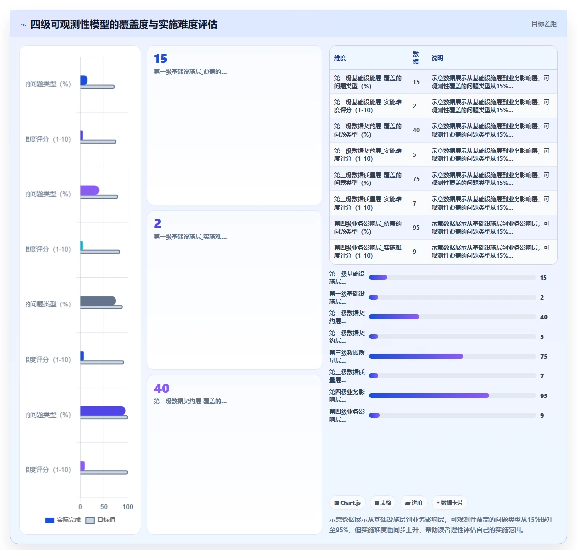Click the longest indigo actual bar in the chart
Viewport: 577px width, 550px height.
pyautogui.click(x=103, y=411)
